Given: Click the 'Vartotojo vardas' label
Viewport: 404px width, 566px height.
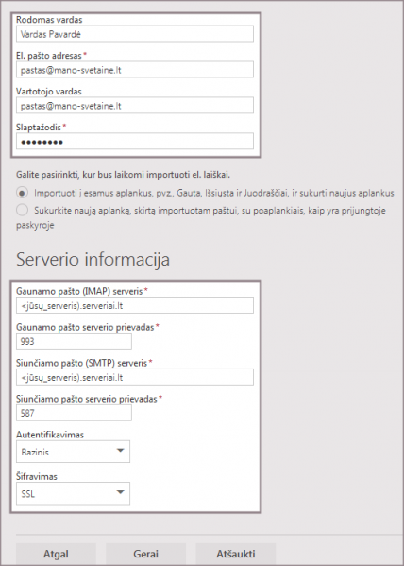Looking at the screenshot, I should click(49, 92).
